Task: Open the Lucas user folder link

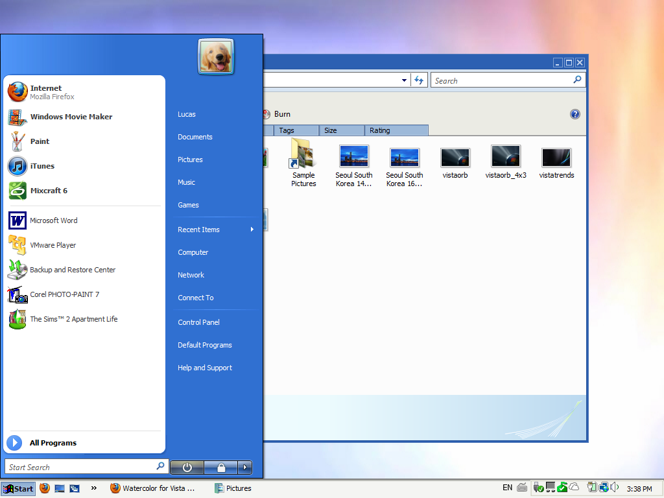Action: [187, 114]
